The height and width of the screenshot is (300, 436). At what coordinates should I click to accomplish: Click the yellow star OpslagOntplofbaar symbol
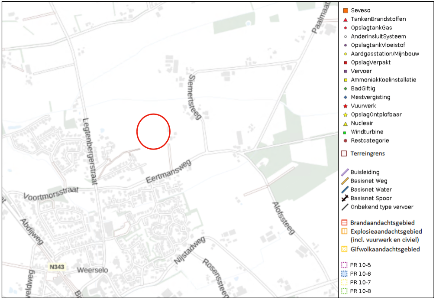[x=346, y=114]
